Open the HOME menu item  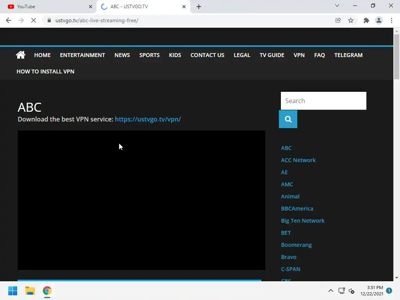[x=42, y=55]
